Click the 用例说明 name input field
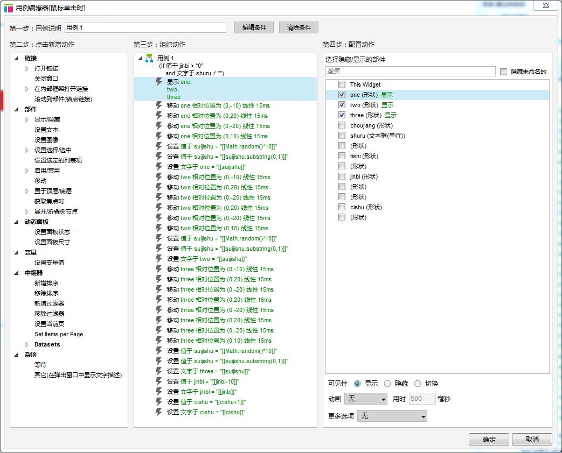This screenshot has height=453, width=562. pos(145,27)
